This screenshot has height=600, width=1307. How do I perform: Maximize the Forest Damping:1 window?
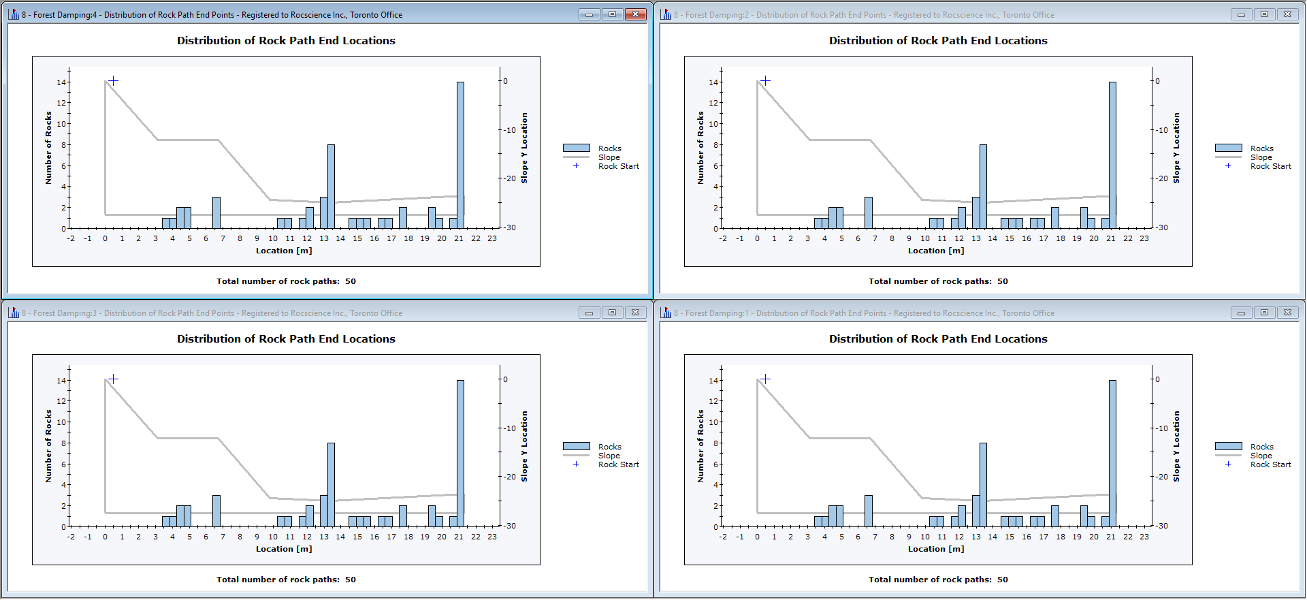point(1264,313)
